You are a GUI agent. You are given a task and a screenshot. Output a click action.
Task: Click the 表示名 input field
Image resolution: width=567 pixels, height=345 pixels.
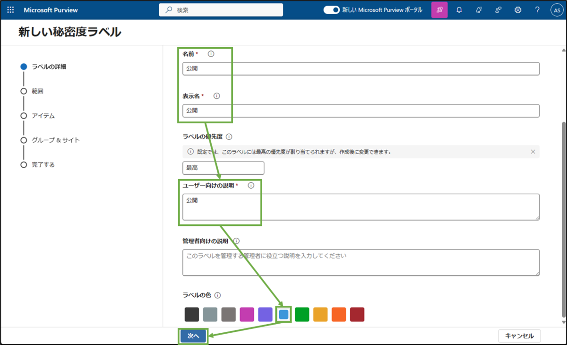pos(361,111)
